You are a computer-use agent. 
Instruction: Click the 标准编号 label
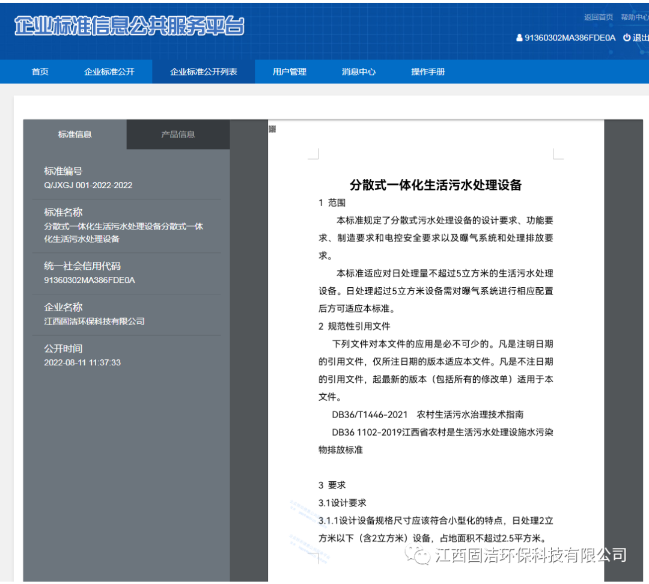63,171
